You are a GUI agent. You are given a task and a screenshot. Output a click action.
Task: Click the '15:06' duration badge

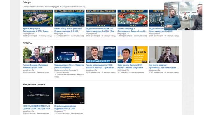[82, 25]
